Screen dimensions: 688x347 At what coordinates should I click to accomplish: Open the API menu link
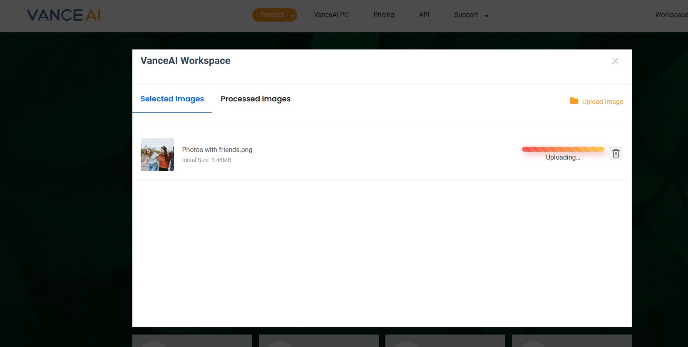(x=424, y=15)
